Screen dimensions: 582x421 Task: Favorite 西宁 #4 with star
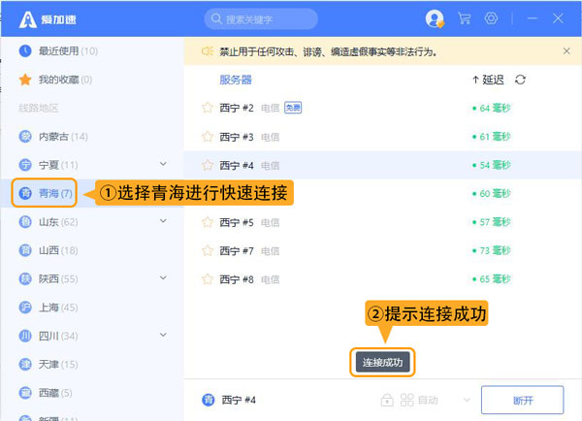coord(208,165)
